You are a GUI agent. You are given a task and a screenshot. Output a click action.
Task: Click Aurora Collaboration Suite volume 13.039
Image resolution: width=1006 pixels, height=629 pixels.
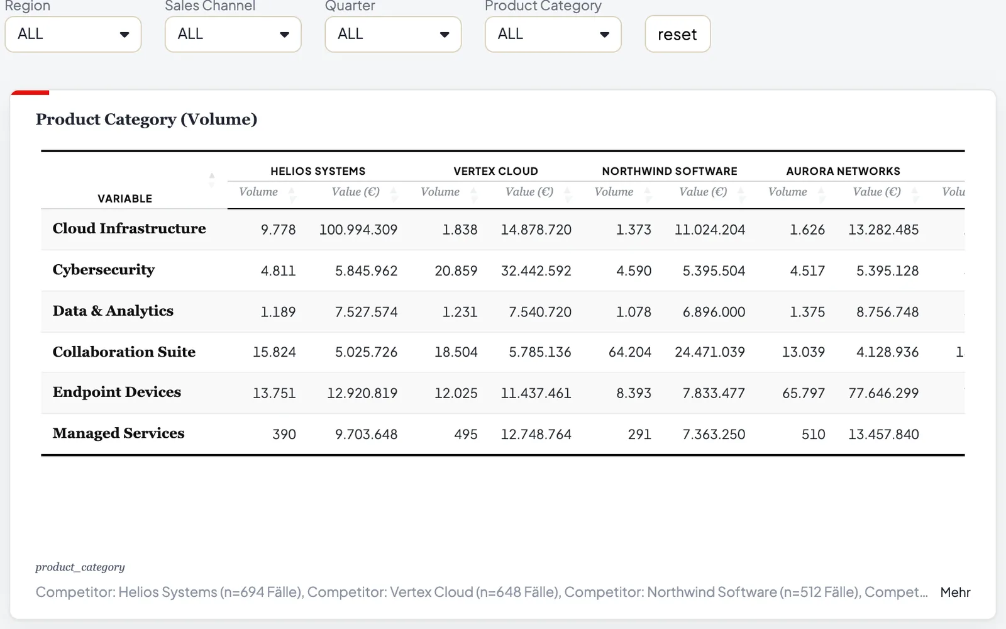tap(804, 352)
